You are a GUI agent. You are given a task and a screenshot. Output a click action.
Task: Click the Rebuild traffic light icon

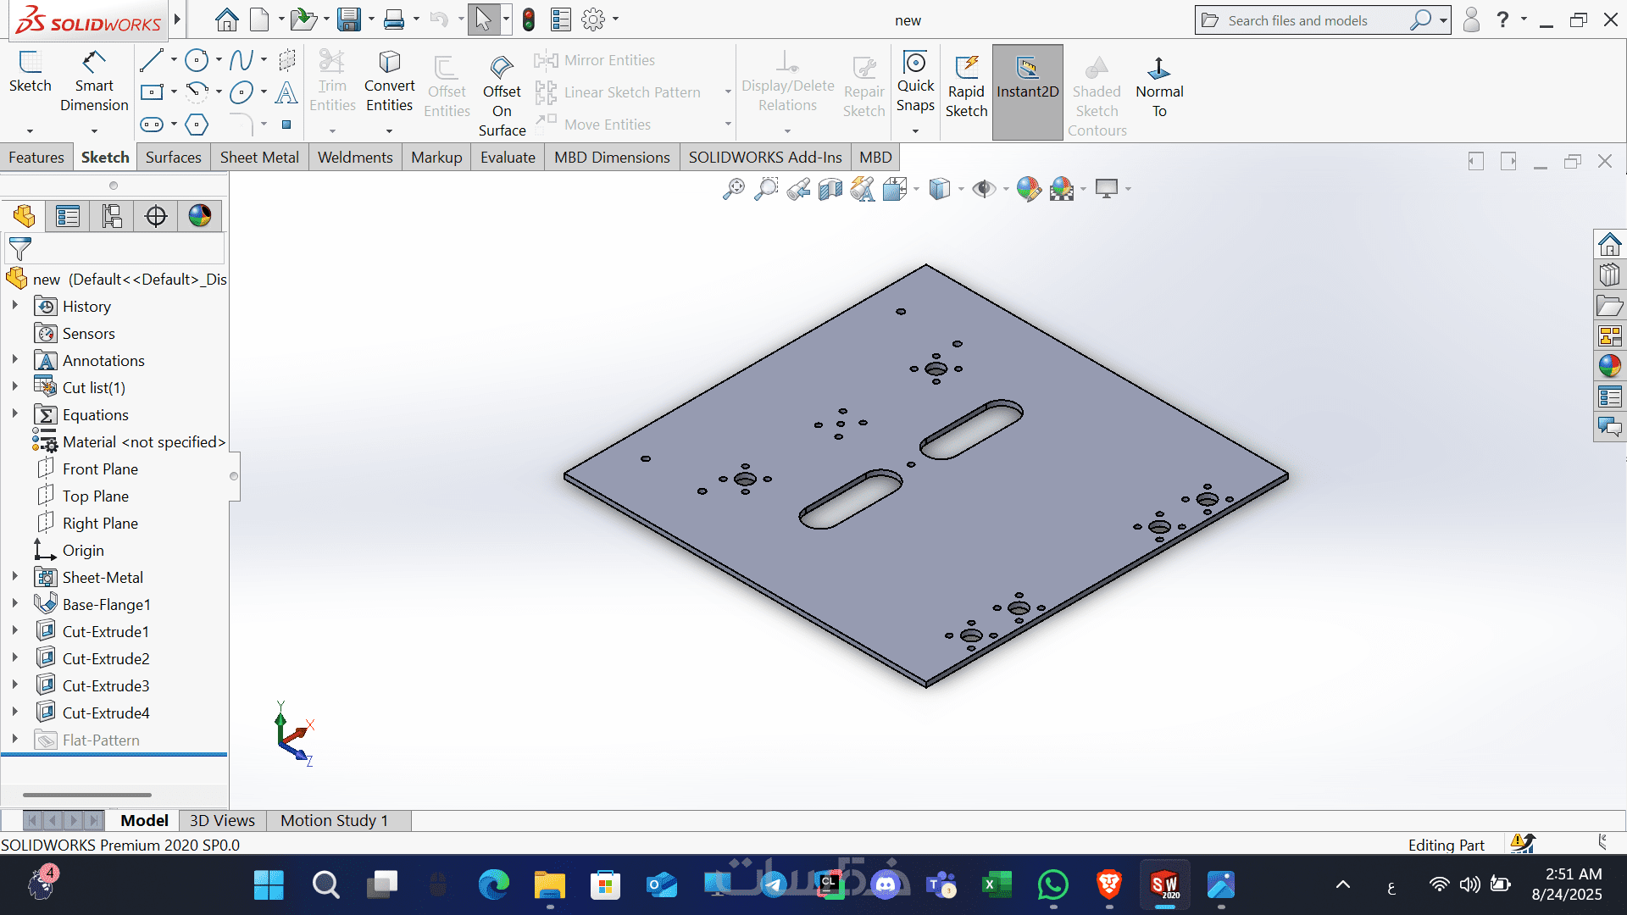point(529,19)
